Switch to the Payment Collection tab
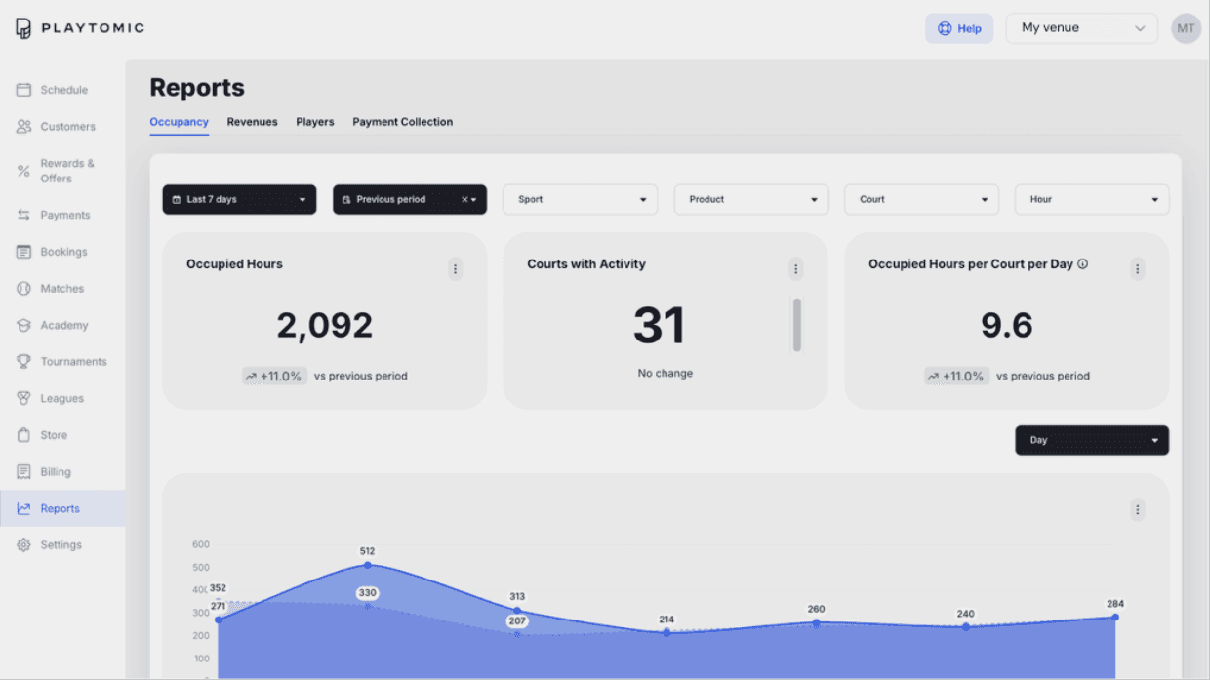This screenshot has width=1210, height=680. (x=403, y=122)
